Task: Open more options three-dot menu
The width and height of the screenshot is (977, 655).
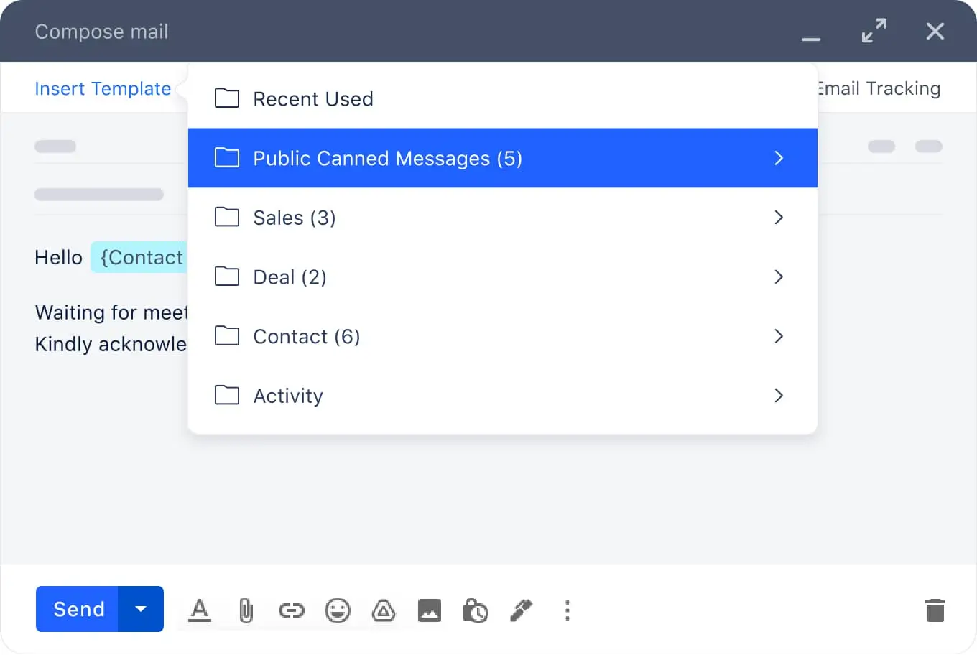Action: point(567,610)
